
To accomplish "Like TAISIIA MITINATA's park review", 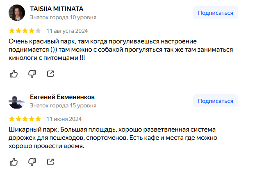I will [x=14, y=74].
